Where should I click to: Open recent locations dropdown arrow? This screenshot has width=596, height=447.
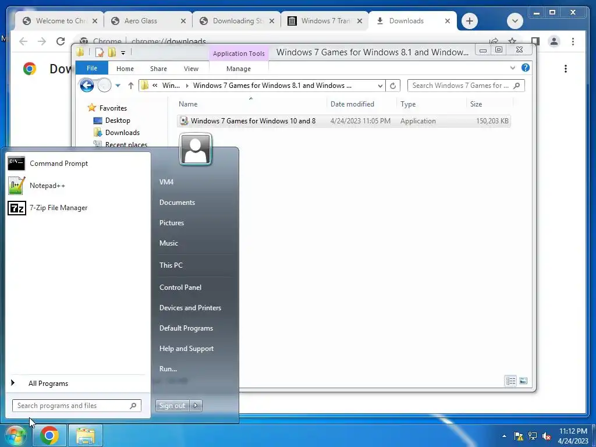click(x=118, y=86)
